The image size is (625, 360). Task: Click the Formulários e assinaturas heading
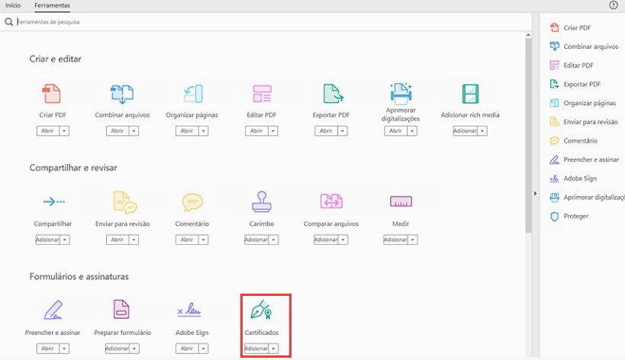[79, 276]
